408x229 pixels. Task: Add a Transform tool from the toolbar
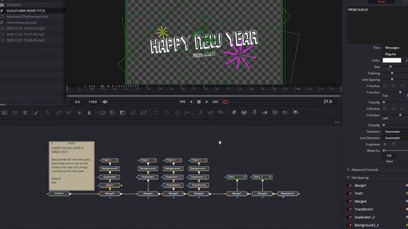tap(143, 113)
